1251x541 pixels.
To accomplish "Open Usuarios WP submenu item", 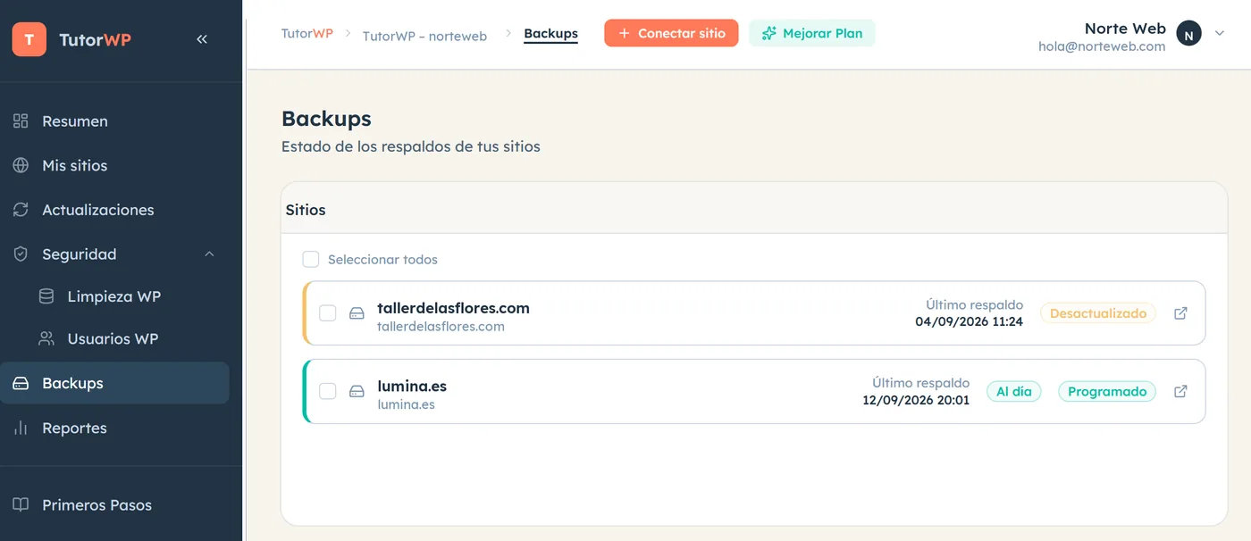I will pos(114,339).
